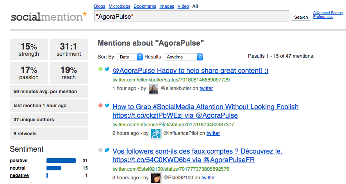Click the positive count 31
This screenshot has height=184, width=346.
[x=85, y=161]
